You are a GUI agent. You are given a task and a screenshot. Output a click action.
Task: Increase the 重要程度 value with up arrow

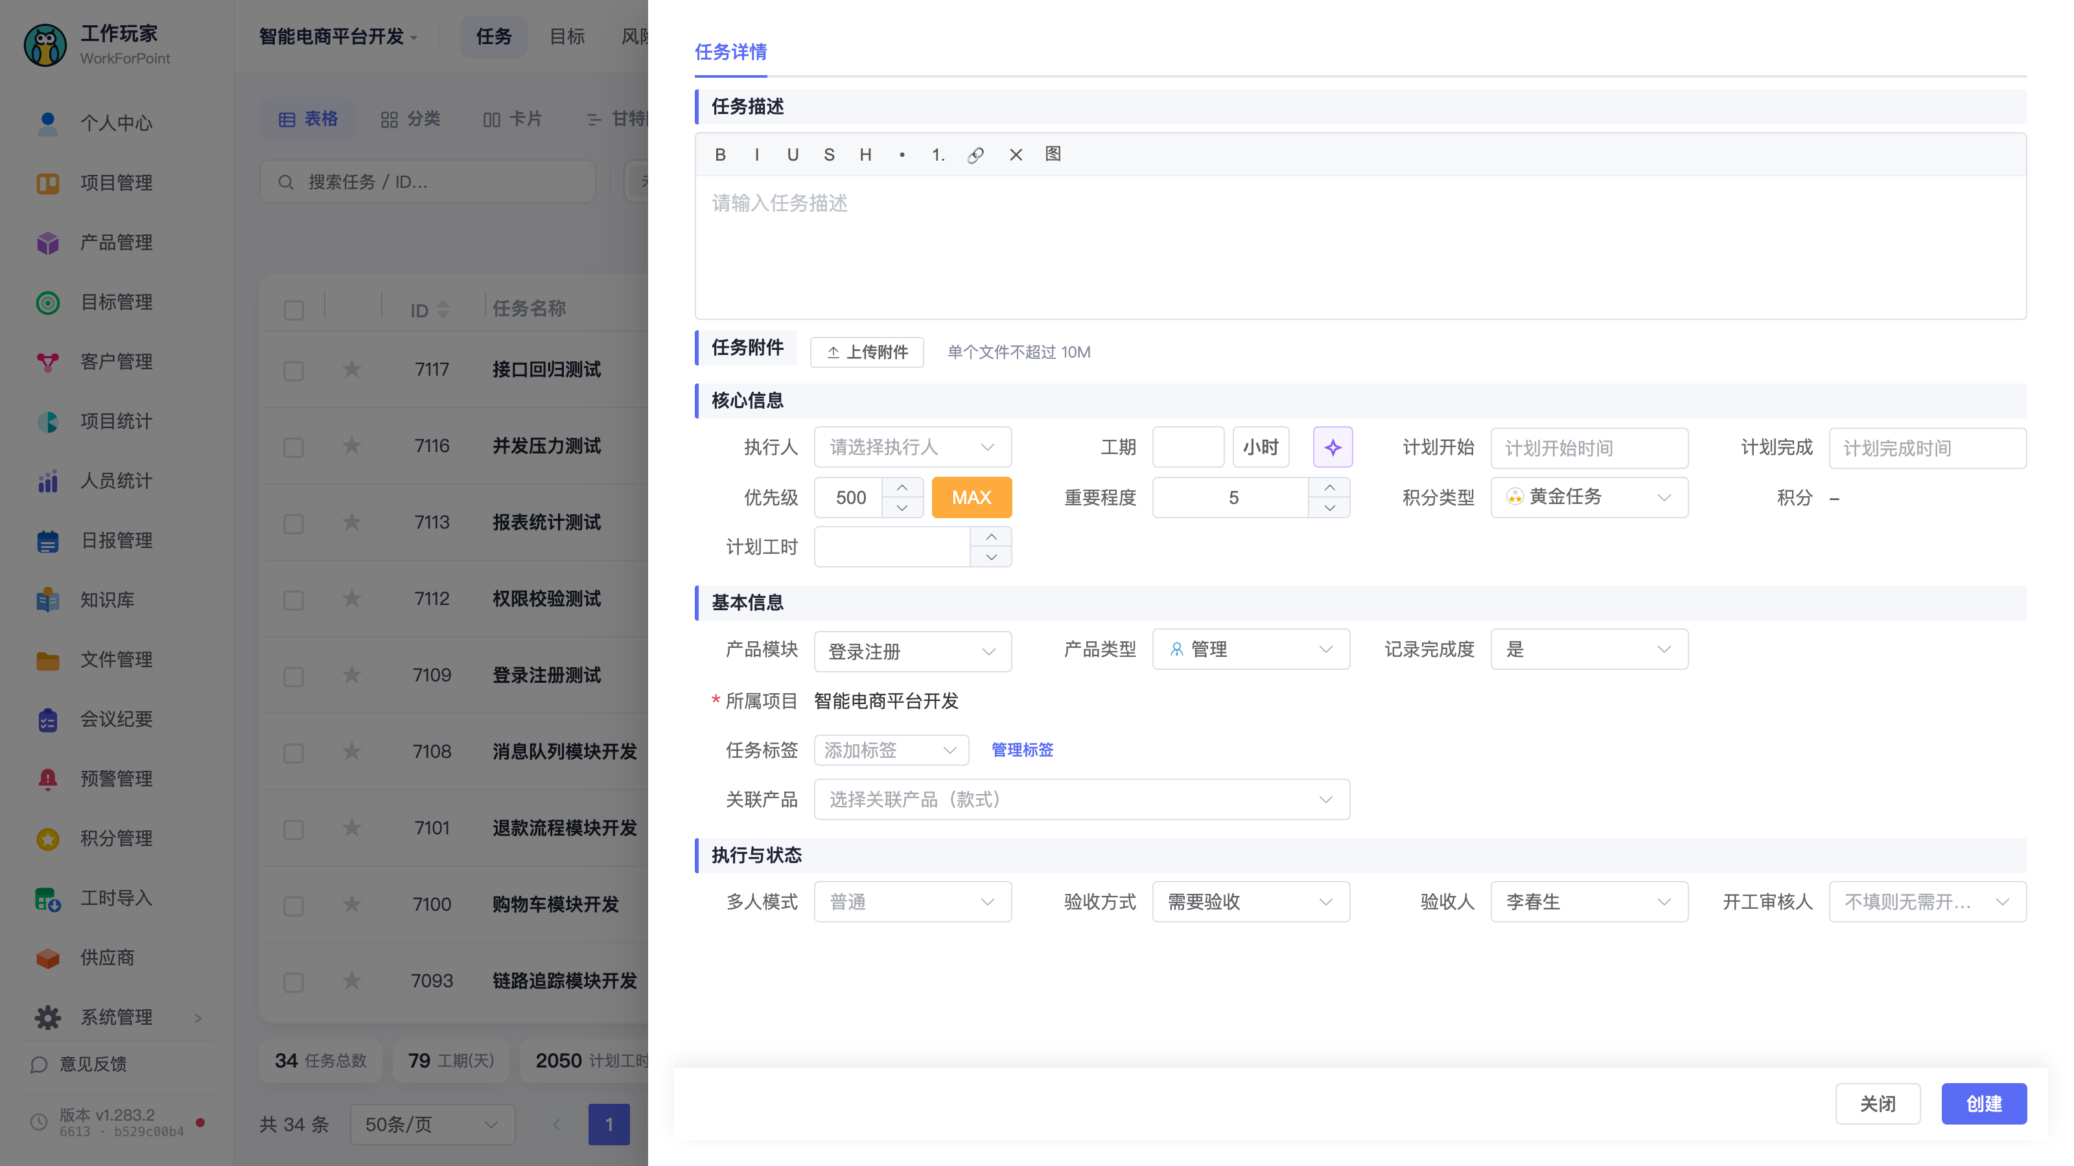point(1329,488)
